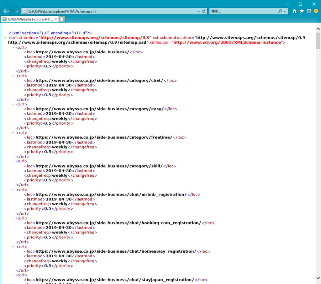Collapse the category/chat url entry
Screen dimensions: 321x284
(13, 76)
